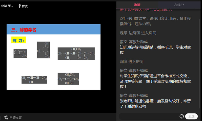Click username 观摩-边晓丽 in chat
This screenshot has width=202, height=121.
(x=129, y=33)
